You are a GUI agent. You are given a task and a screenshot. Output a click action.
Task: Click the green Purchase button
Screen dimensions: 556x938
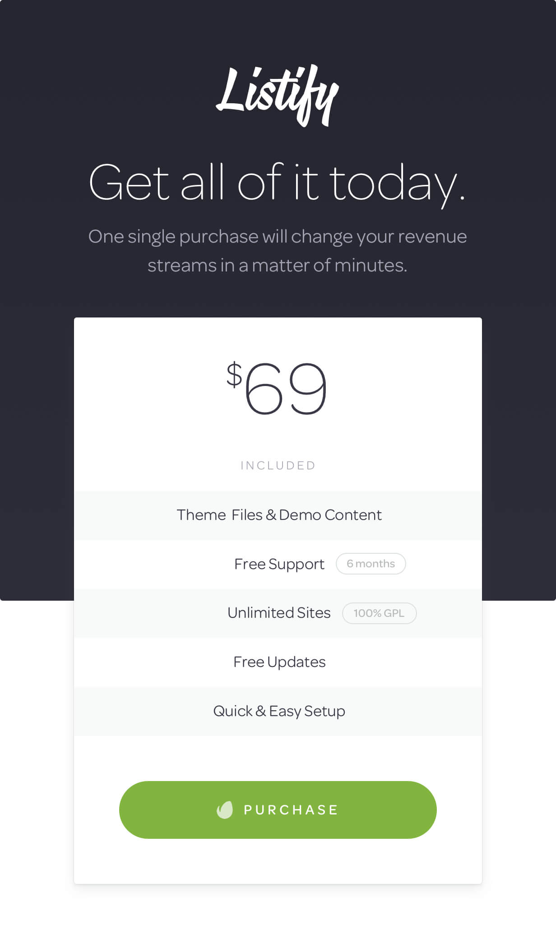pos(278,810)
